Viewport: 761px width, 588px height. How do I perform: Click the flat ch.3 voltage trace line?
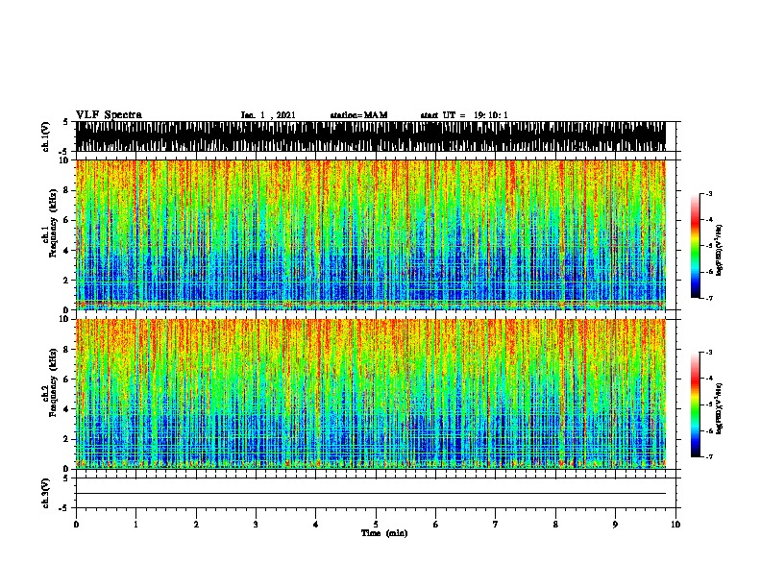coord(370,494)
